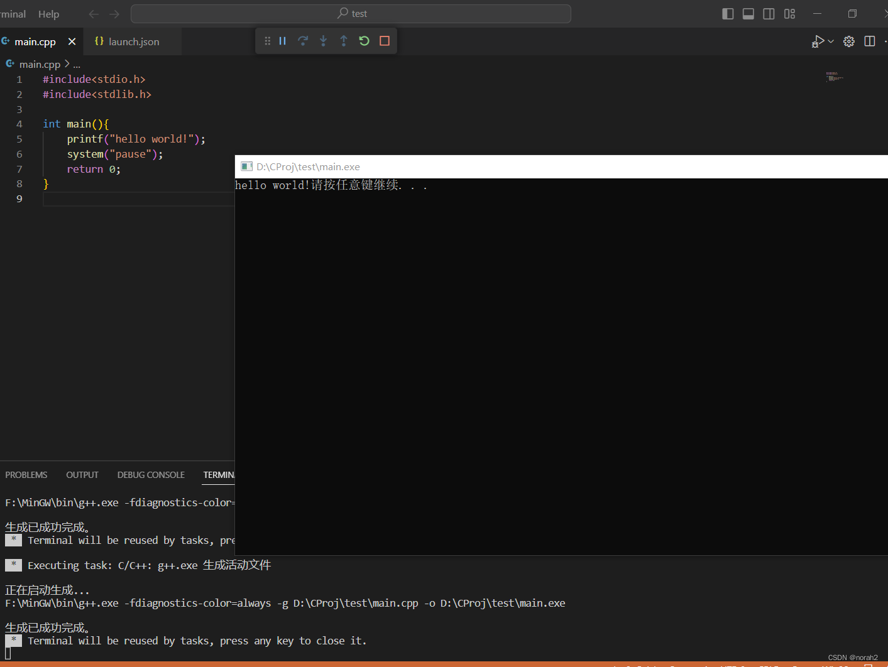Expand the main.cpp breadcrumb ellipsis

[x=77, y=63]
